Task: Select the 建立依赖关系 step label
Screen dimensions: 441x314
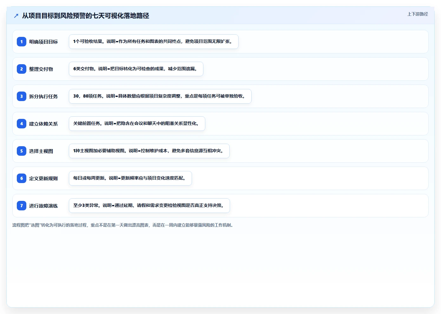Action: click(43, 124)
